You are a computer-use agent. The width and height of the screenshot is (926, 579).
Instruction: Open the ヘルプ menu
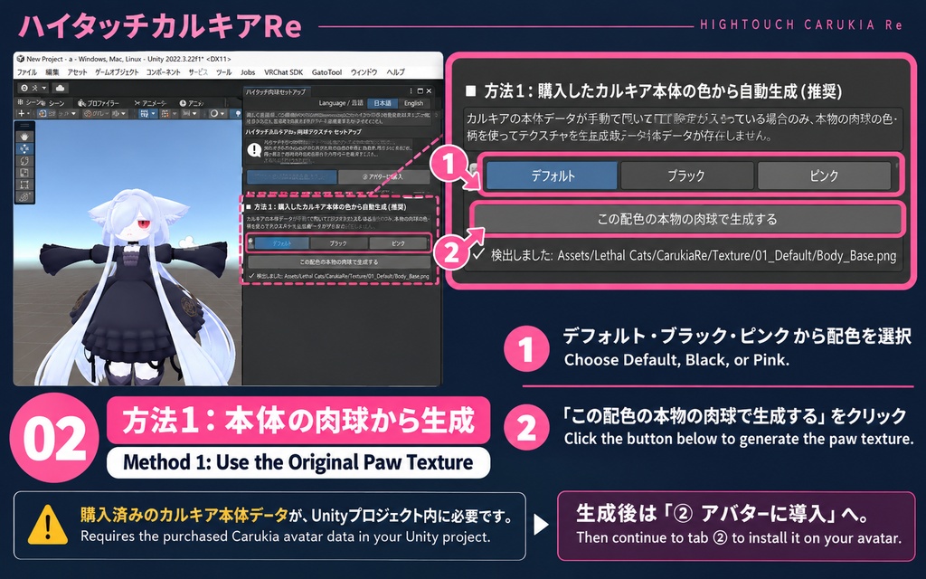click(396, 72)
